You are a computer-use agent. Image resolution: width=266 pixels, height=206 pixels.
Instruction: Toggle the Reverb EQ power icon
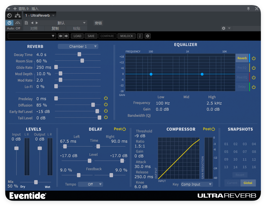[x=254, y=58]
